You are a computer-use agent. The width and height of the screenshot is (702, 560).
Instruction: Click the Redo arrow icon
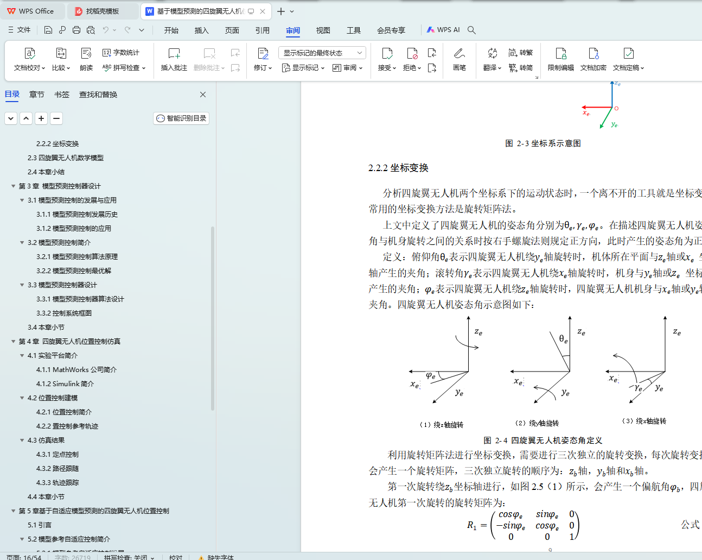(127, 30)
